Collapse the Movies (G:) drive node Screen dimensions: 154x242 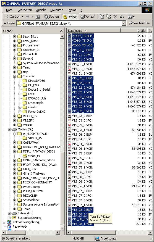coord(9,129)
